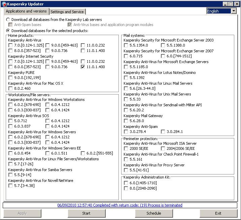Enable Linux File Servers 5.7.[17-26]
This screenshot has width=241, height=220.
pos(10,164)
